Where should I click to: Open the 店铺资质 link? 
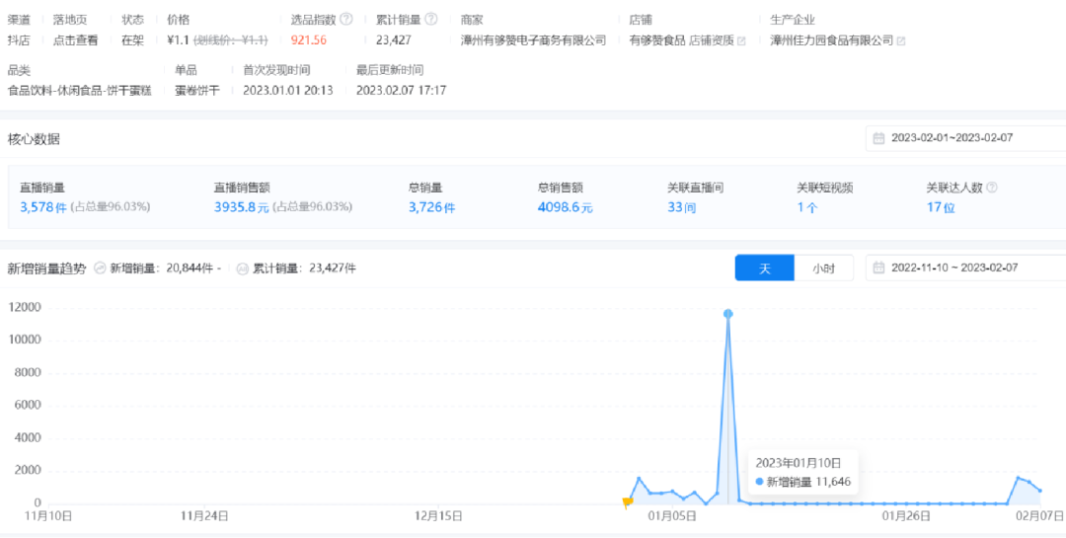(712, 40)
